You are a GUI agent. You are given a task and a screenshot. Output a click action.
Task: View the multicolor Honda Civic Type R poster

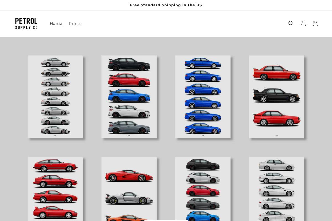pos(129,97)
